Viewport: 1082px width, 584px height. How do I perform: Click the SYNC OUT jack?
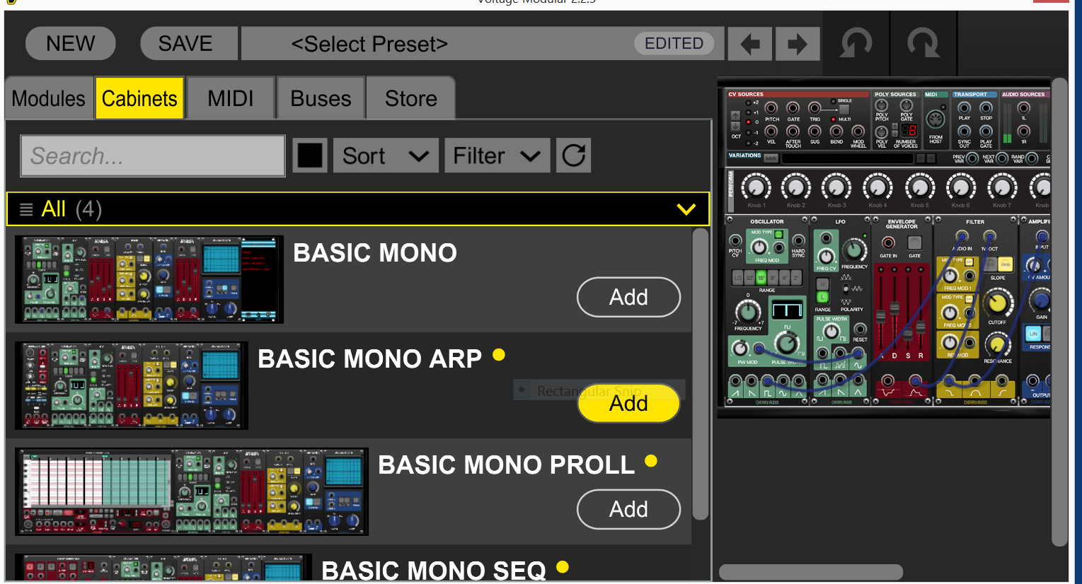click(x=964, y=131)
